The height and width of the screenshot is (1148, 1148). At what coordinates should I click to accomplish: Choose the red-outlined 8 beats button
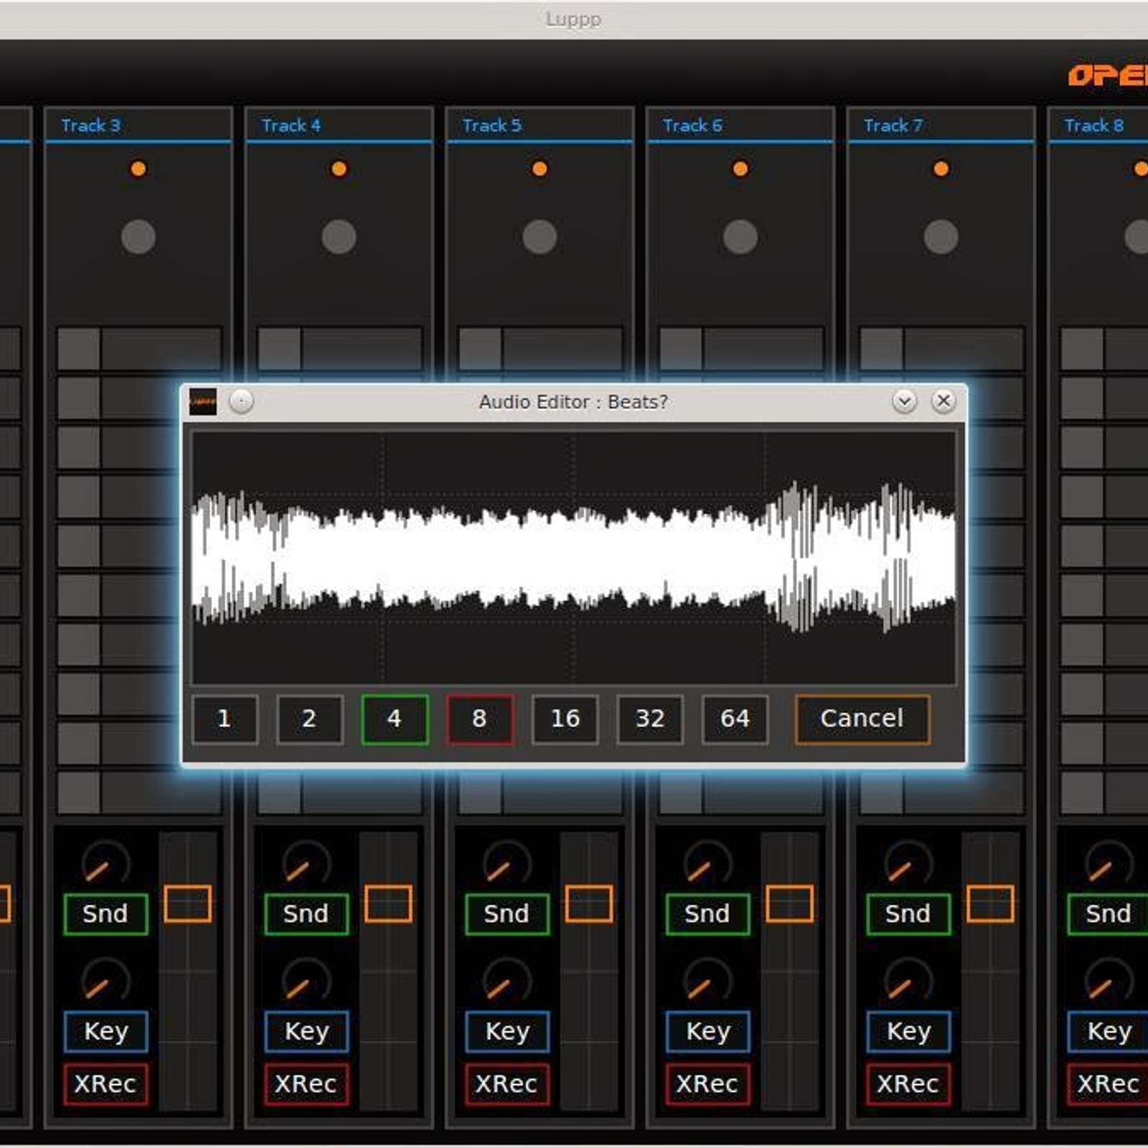pos(480,719)
